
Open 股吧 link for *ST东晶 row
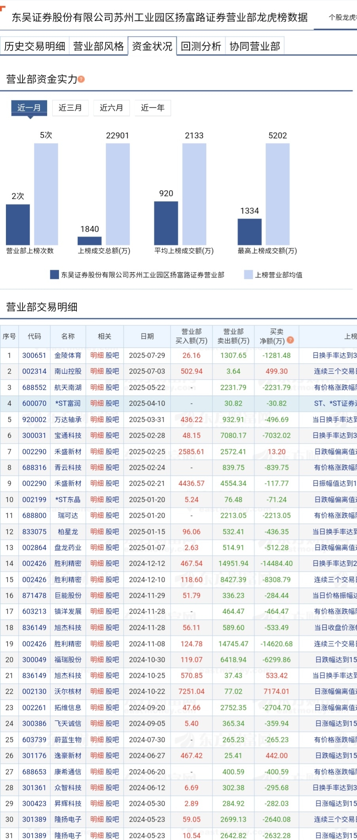pos(112,500)
